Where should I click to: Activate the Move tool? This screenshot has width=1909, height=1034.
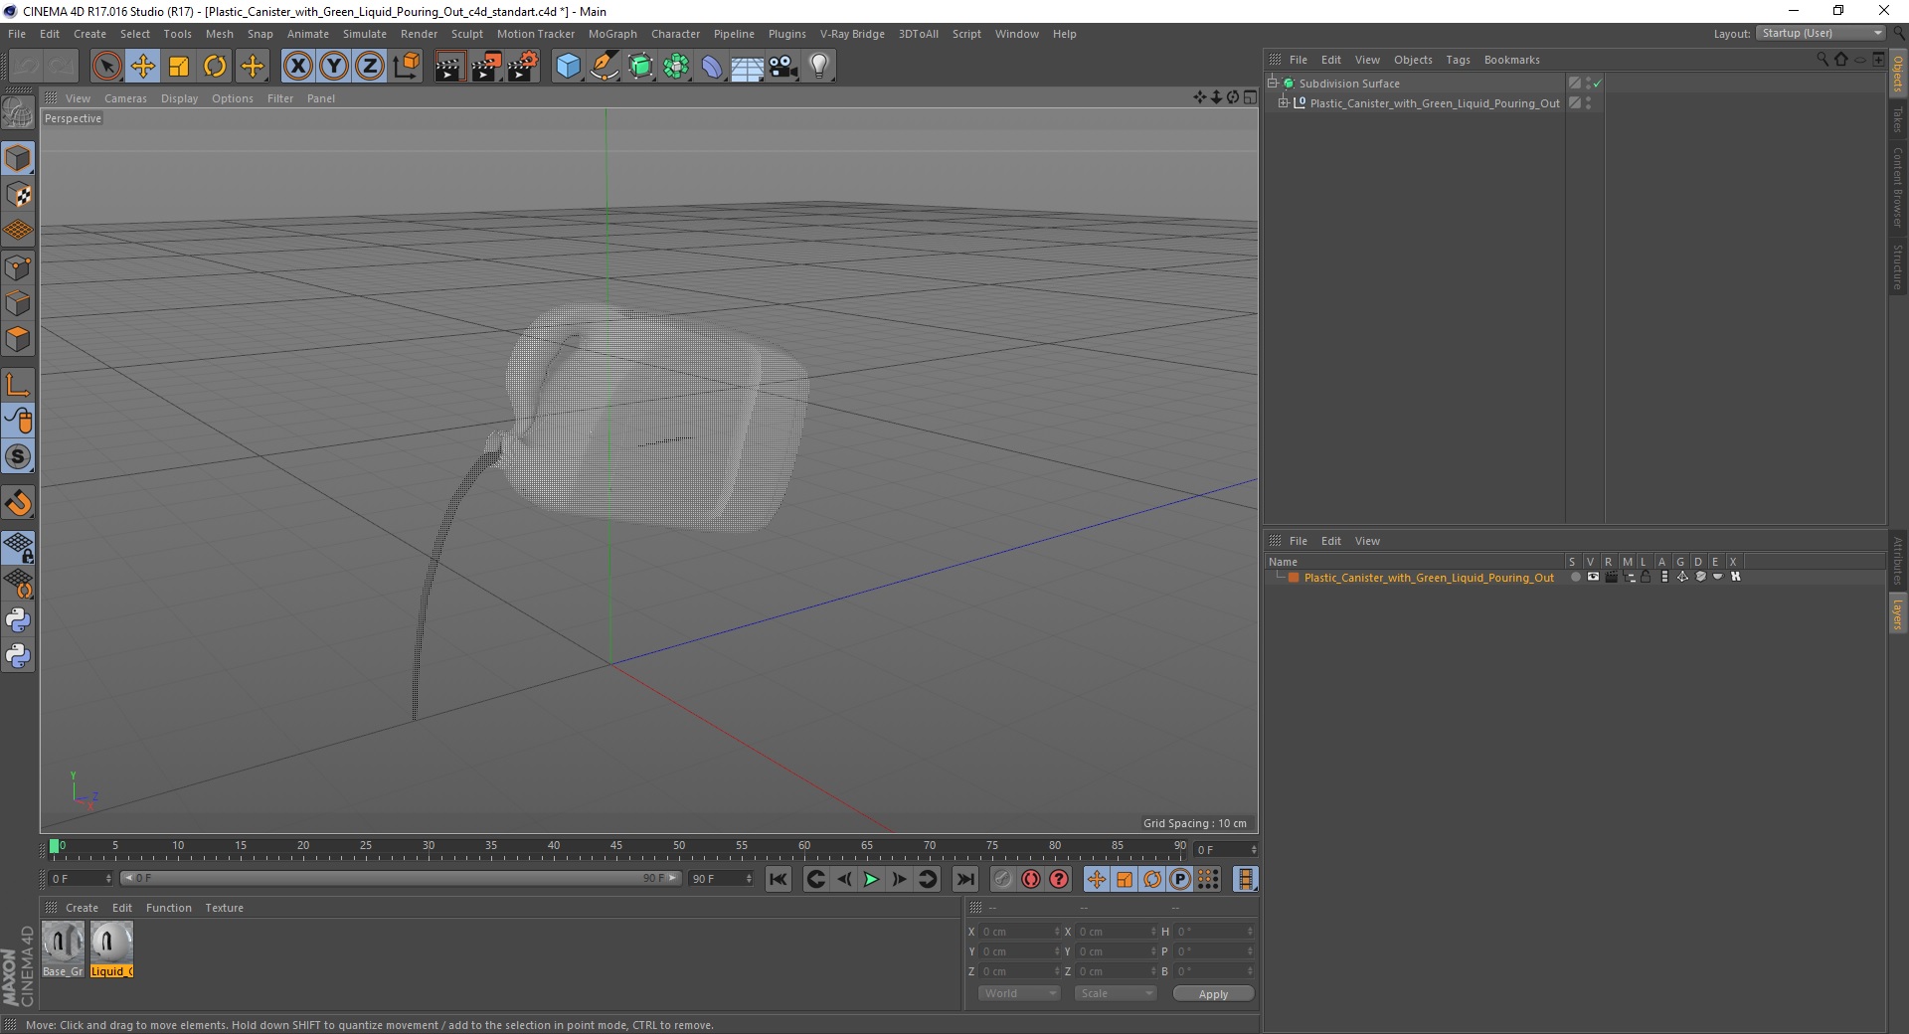click(x=143, y=67)
